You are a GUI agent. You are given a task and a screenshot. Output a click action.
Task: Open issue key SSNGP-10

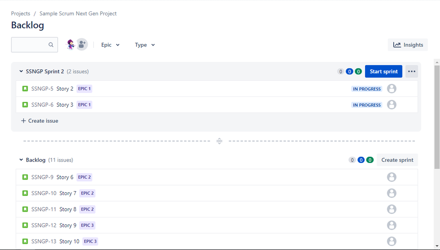point(44,193)
